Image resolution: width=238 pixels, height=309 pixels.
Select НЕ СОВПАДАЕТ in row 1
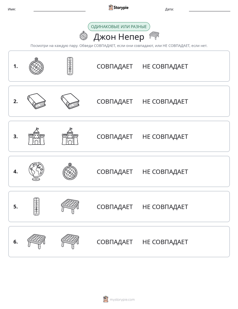[165, 67]
